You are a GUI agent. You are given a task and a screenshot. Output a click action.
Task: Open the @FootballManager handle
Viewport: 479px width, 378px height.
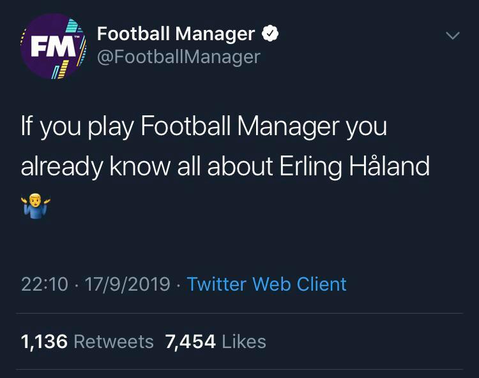click(x=179, y=57)
